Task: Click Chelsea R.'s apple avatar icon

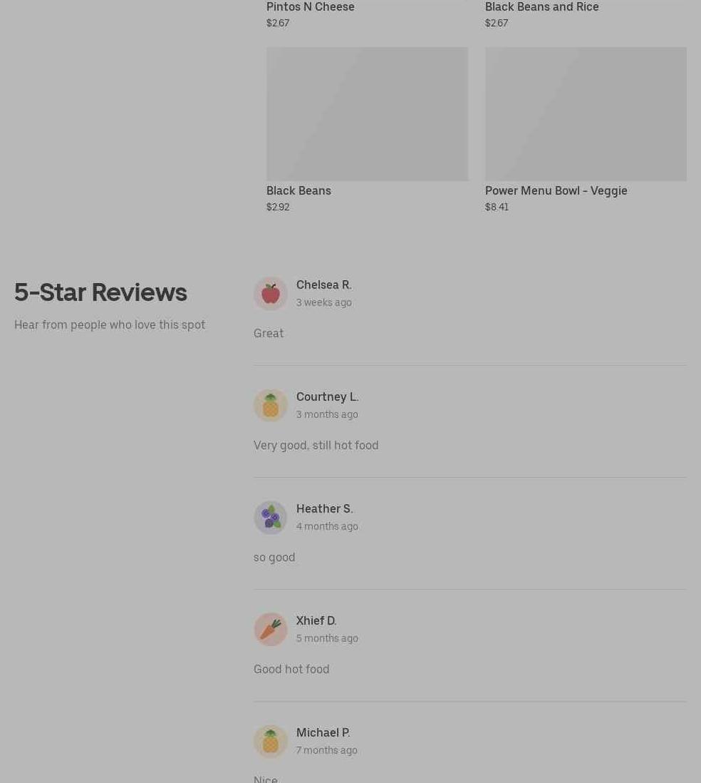Action: point(271,294)
